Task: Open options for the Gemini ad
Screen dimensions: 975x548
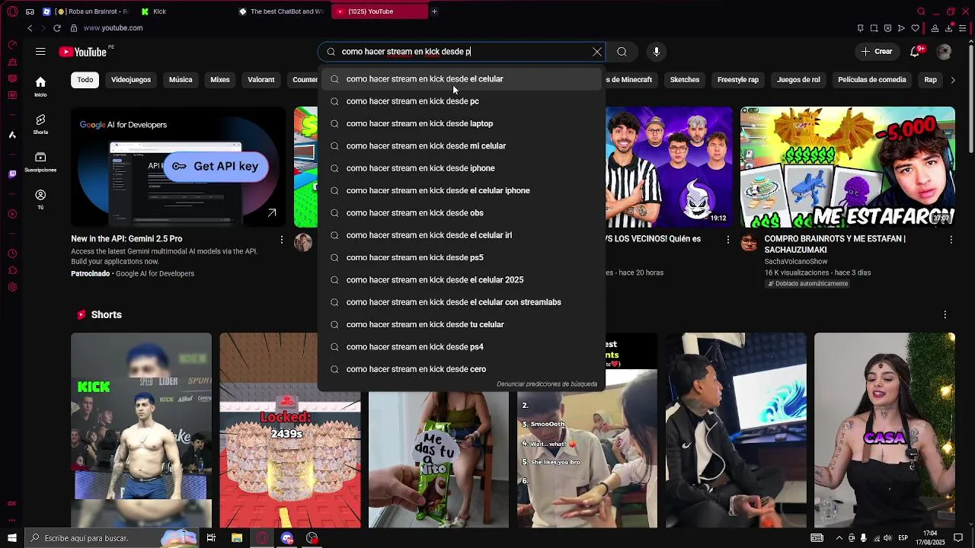Action: (282, 240)
